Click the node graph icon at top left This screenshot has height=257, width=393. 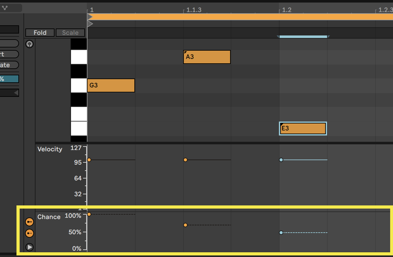5,8
